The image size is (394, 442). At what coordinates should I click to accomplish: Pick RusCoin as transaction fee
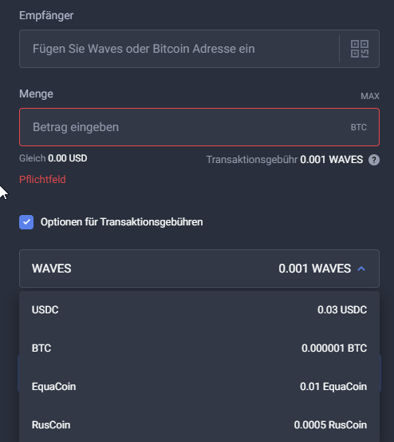(199, 424)
